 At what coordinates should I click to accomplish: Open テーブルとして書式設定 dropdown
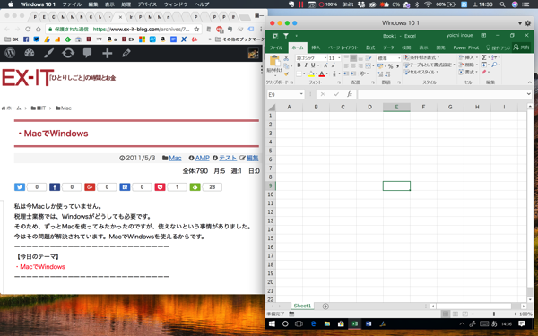(430, 65)
